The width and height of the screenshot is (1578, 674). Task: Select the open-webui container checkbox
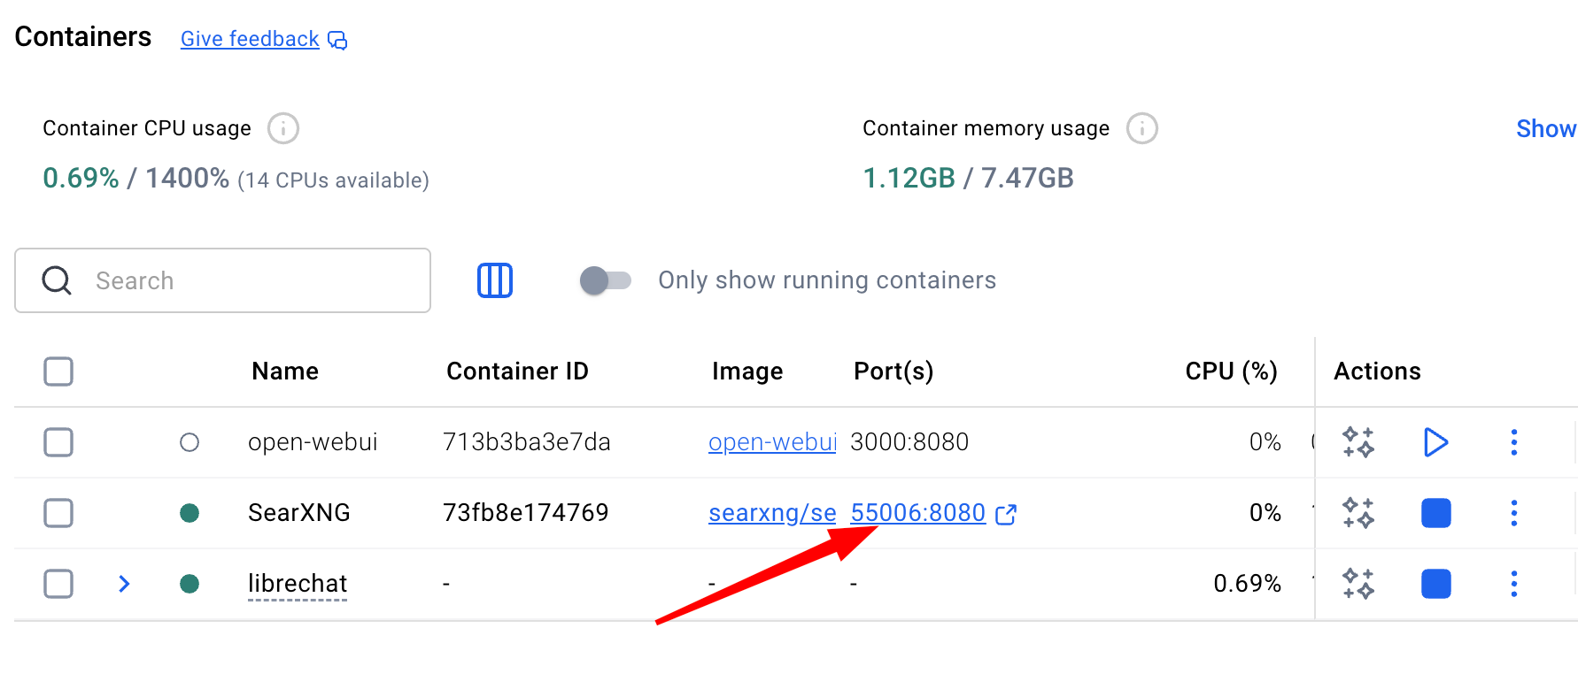click(x=58, y=442)
